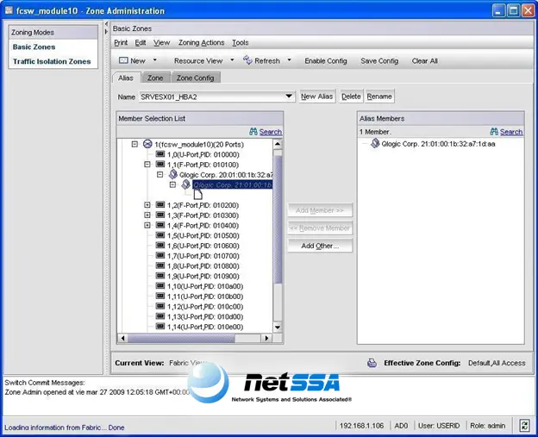Click the port icon for 1,8 U-Port
This screenshot has height=437, width=538.
click(x=160, y=265)
